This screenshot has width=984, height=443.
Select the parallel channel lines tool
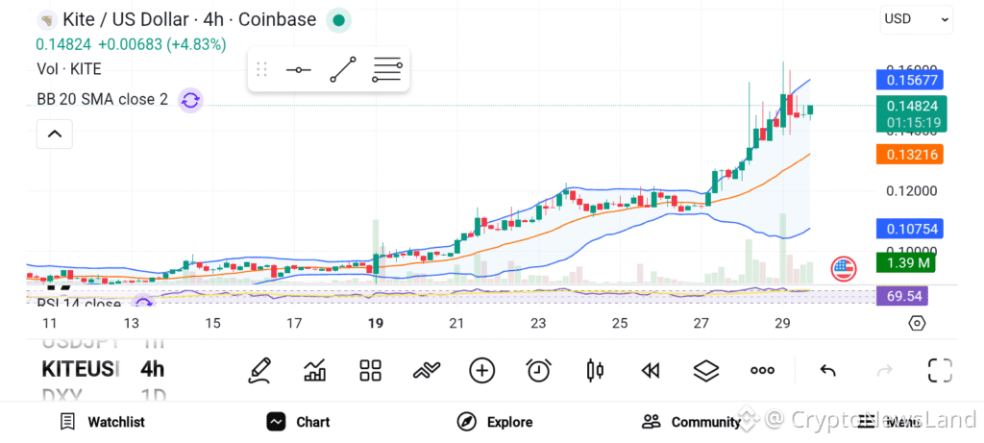point(387,69)
